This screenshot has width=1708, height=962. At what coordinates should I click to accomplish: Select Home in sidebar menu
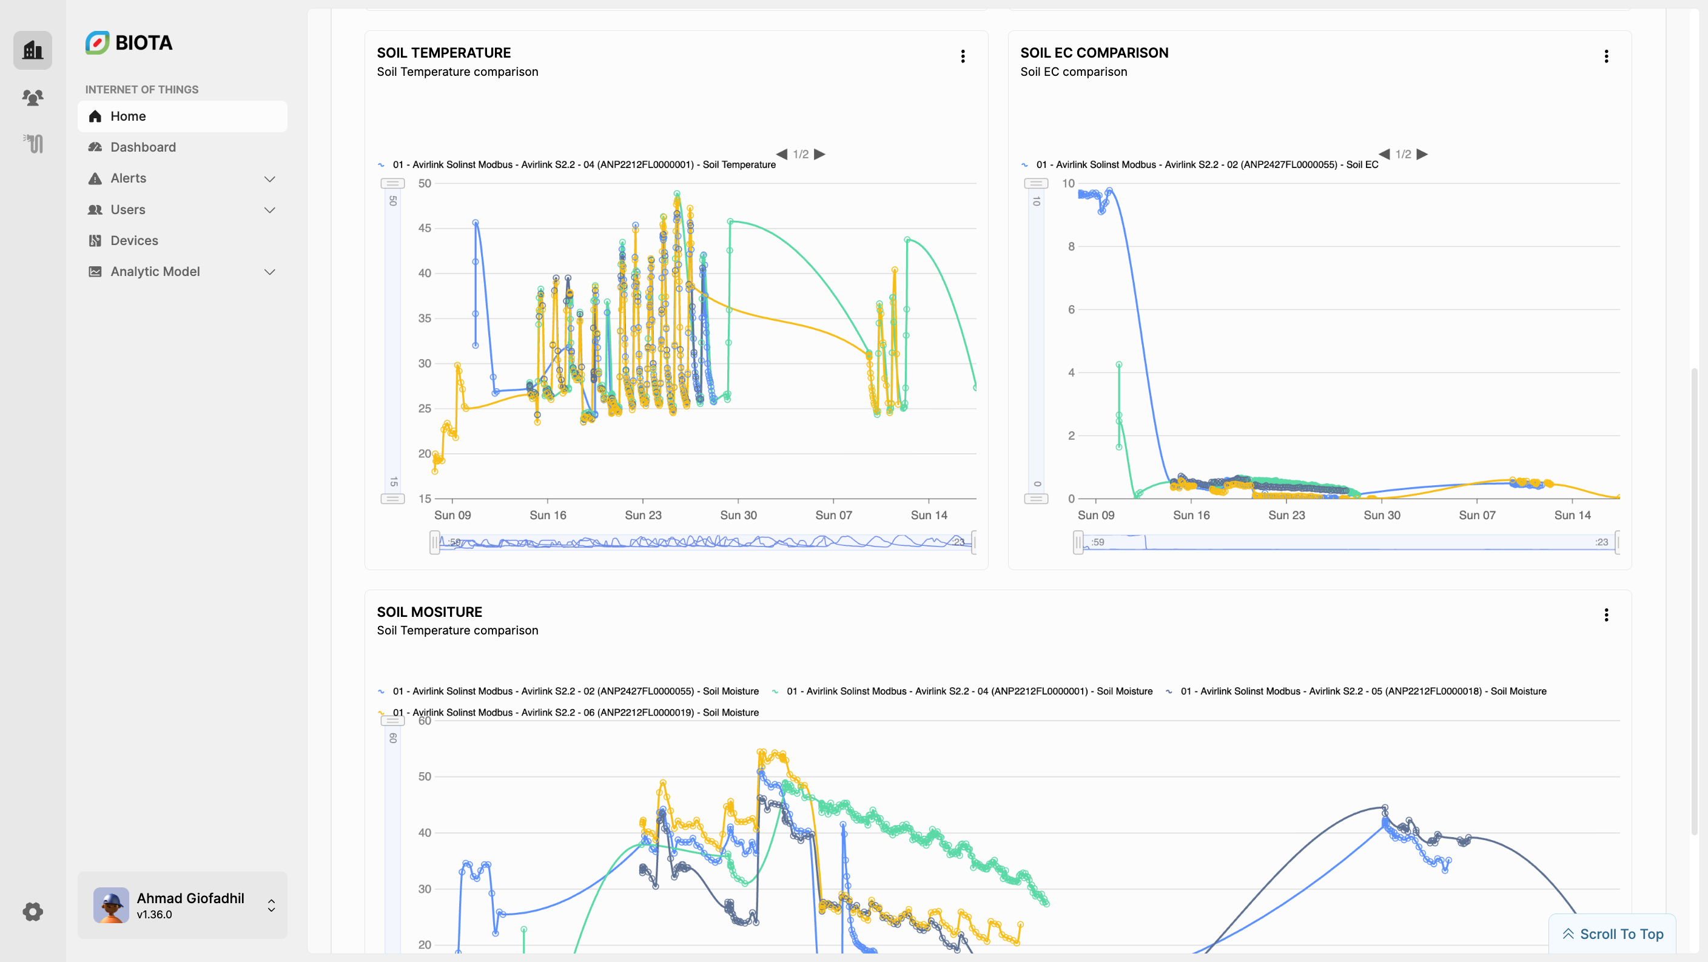point(183,116)
